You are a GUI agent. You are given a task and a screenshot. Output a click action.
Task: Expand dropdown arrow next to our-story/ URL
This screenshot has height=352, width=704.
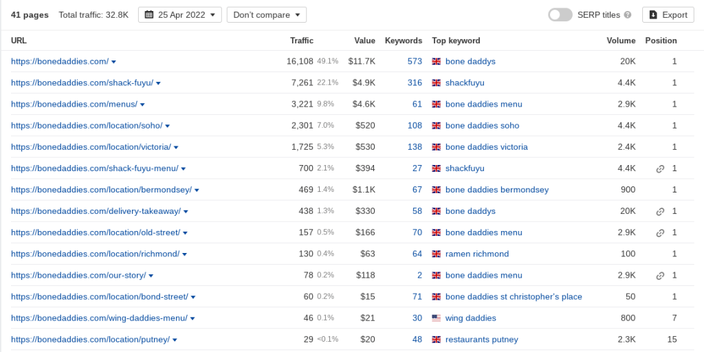tap(151, 276)
